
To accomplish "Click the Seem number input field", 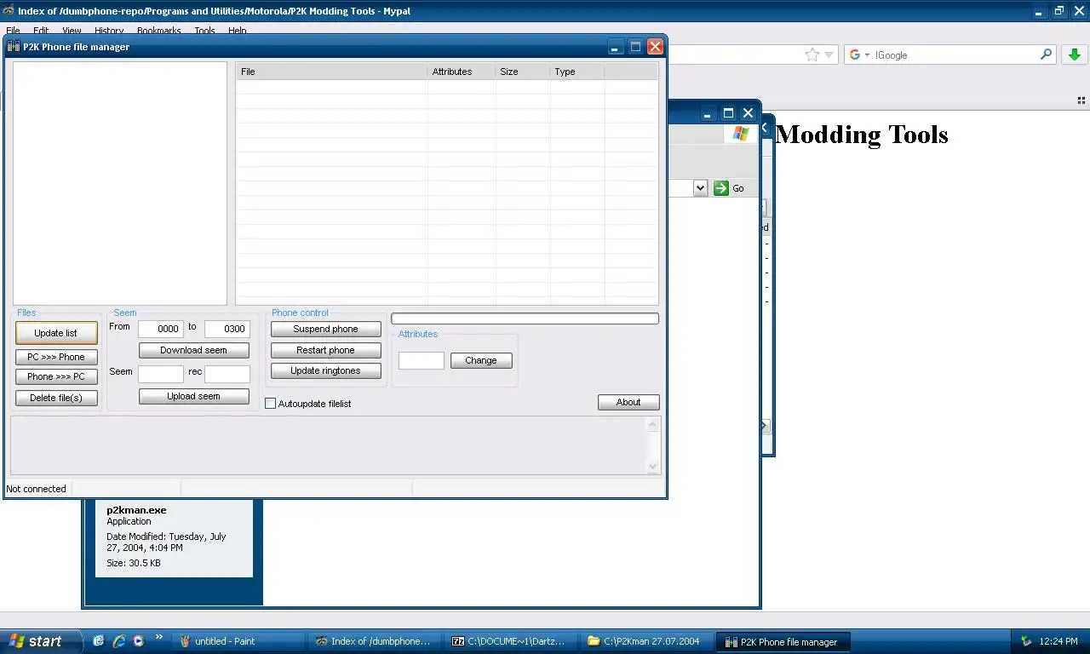I will [161, 374].
